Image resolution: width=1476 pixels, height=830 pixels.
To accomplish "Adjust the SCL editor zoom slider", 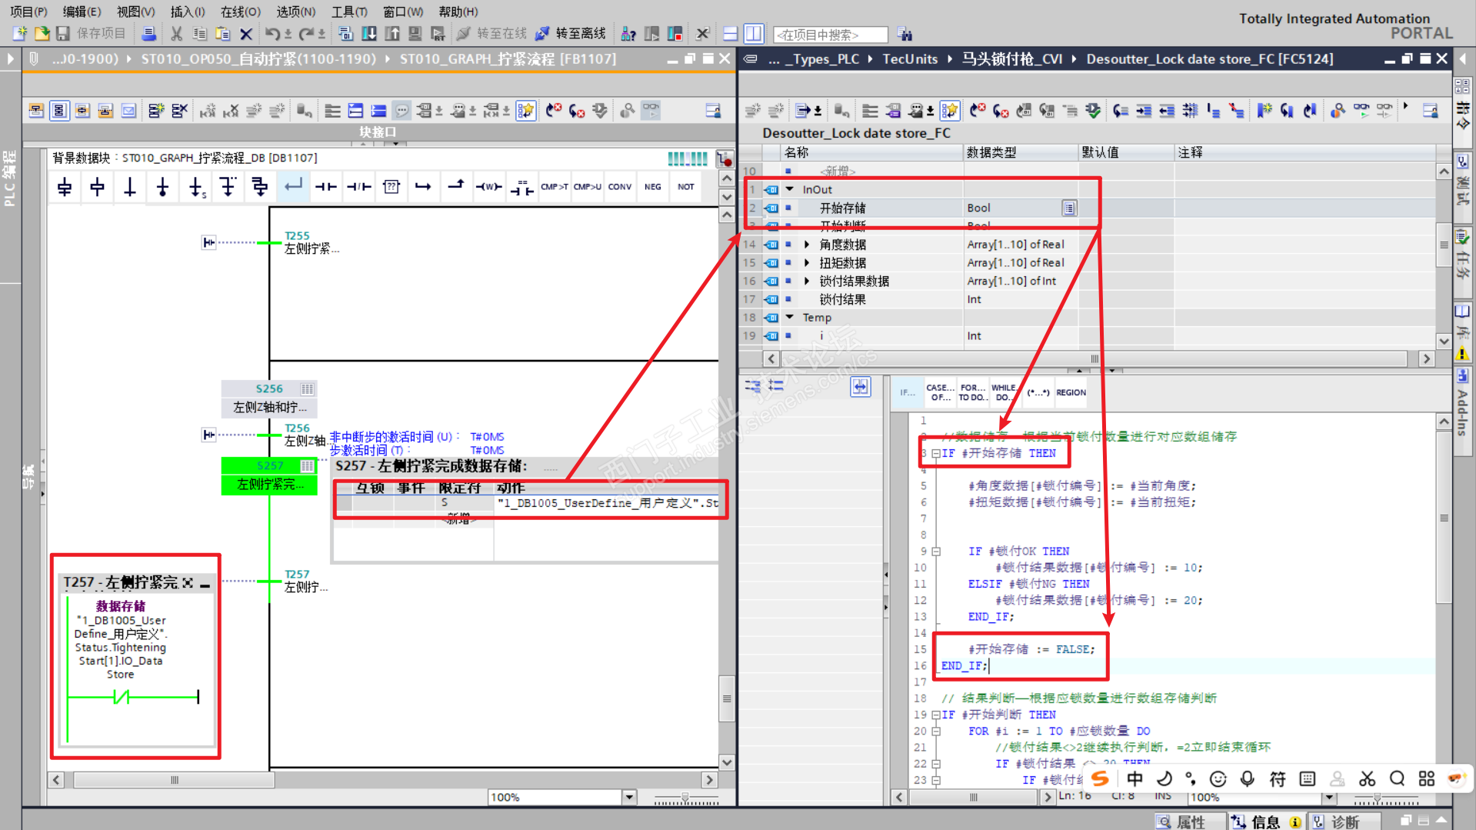I will pyautogui.click(x=1377, y=799).
